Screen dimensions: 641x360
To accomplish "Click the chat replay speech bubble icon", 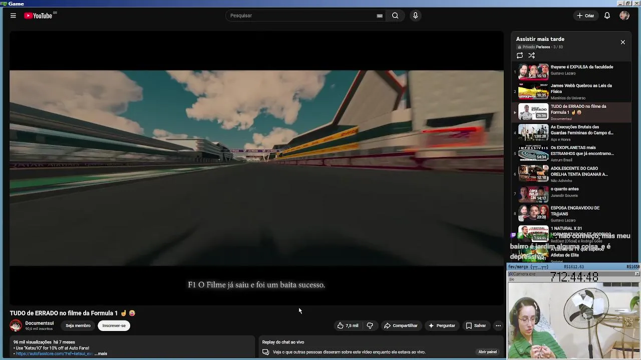I will (x=265, y=352).
